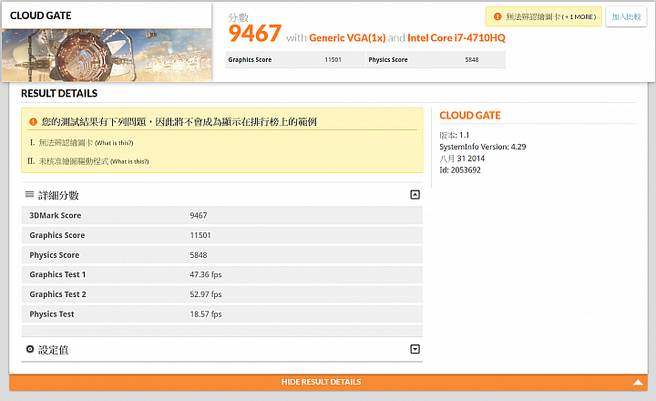This screenshot has height=401, width=656.
Task: Open second 'What is this?' driver link
Action: tap(129, 161)
